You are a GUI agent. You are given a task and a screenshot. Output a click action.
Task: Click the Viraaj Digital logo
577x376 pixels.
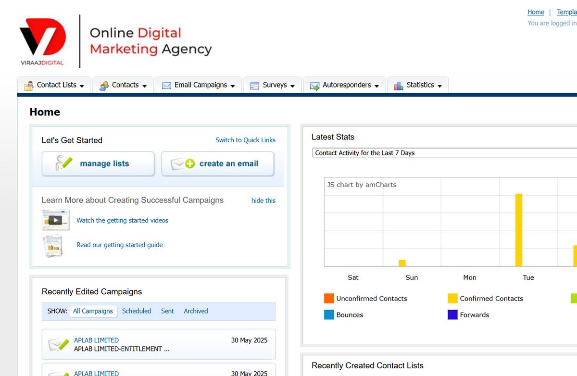(42, 41)
